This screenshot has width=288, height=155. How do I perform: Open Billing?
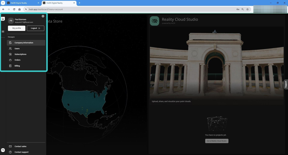click(x=26, y=66)
